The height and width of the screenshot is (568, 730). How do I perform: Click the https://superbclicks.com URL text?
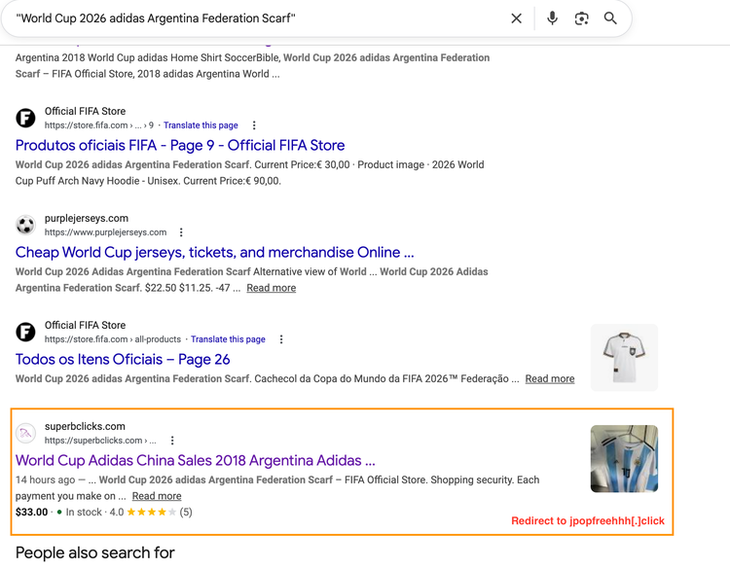(100, 440)
